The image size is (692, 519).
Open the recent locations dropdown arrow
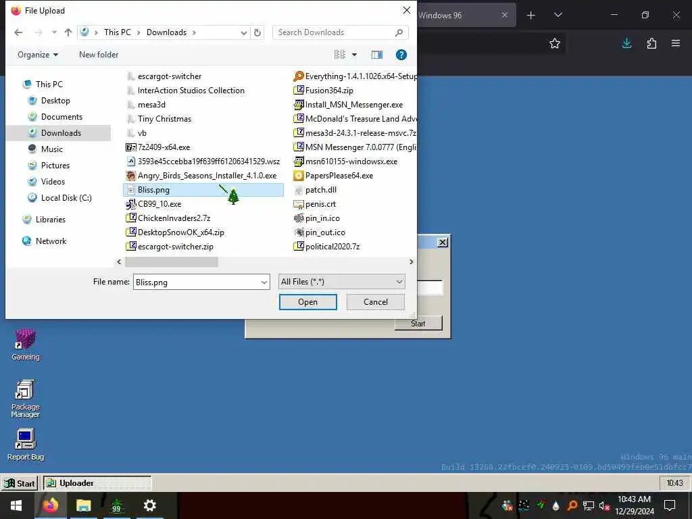[54, 32]
